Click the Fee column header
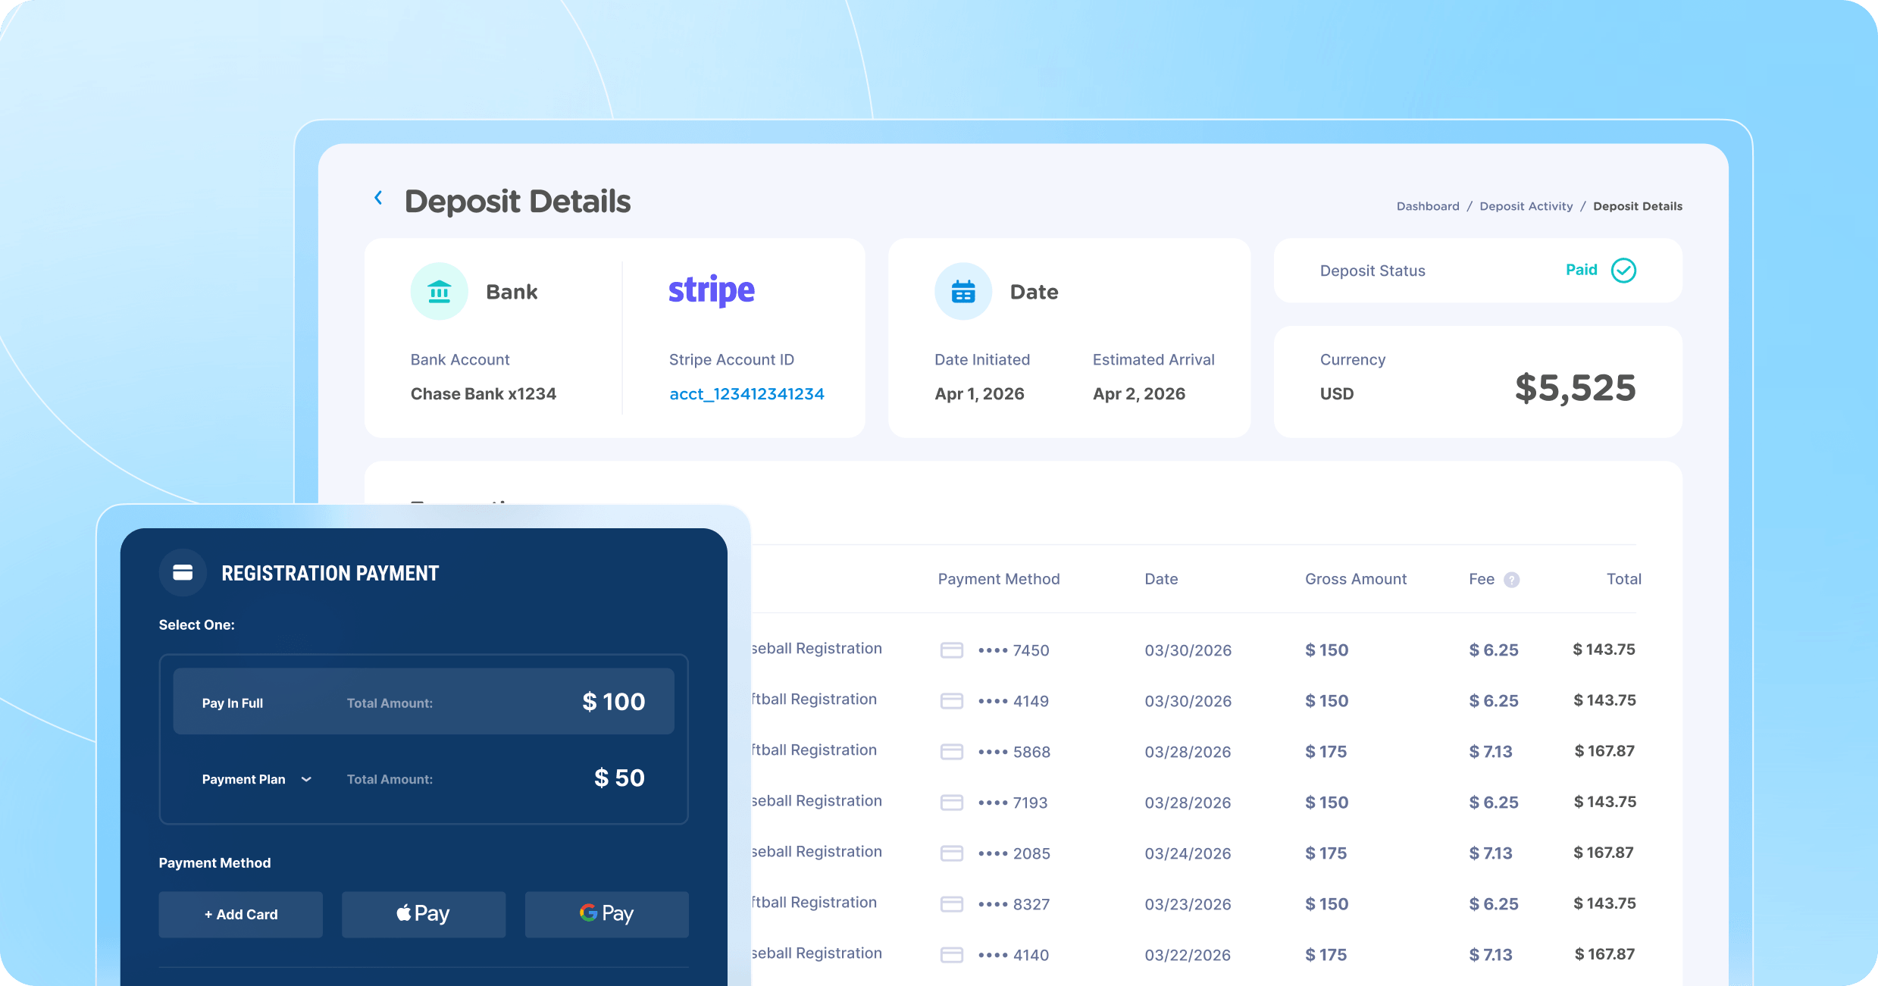The height and width of the screenshot is (986, 1878). click(x=1482, y=579)
